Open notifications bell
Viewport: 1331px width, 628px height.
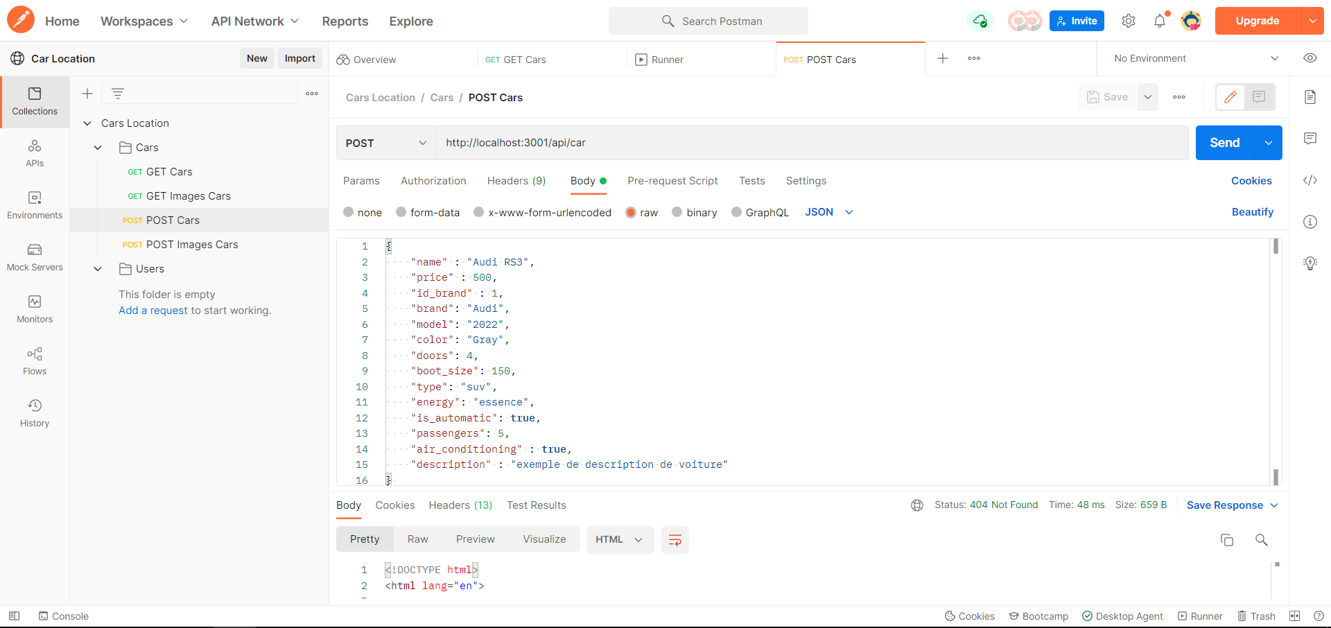tap(1160, 21)
